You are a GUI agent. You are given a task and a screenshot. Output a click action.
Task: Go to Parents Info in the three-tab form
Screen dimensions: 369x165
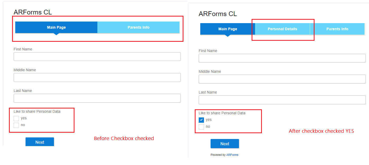coord(337,29)
